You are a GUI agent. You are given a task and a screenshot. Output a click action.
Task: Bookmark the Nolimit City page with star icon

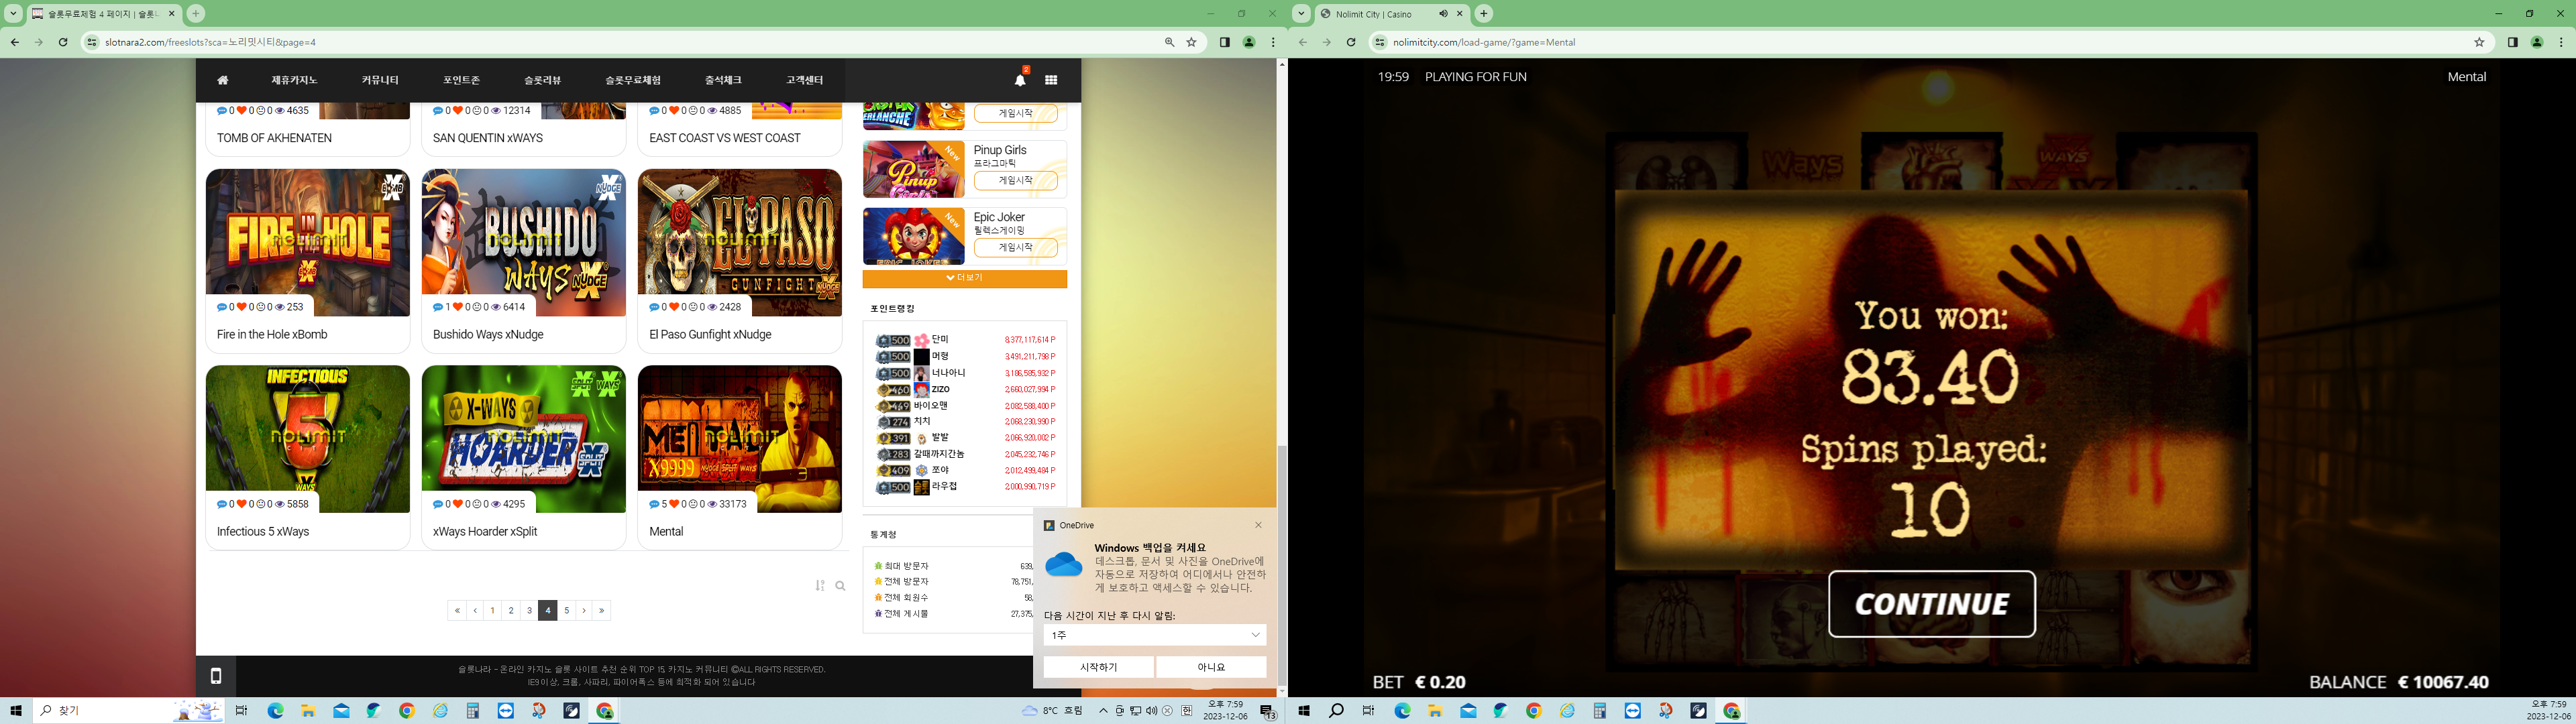[x=2479, y=42]
